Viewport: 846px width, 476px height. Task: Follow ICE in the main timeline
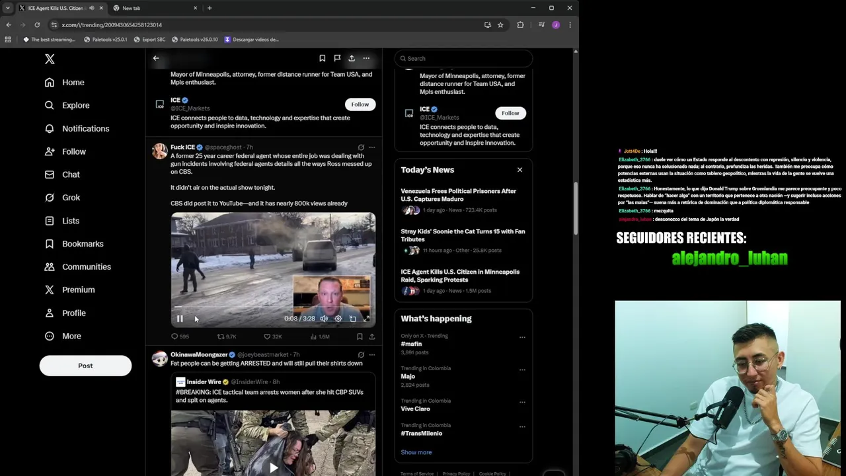pyautogui.click(x=360, y=104)
